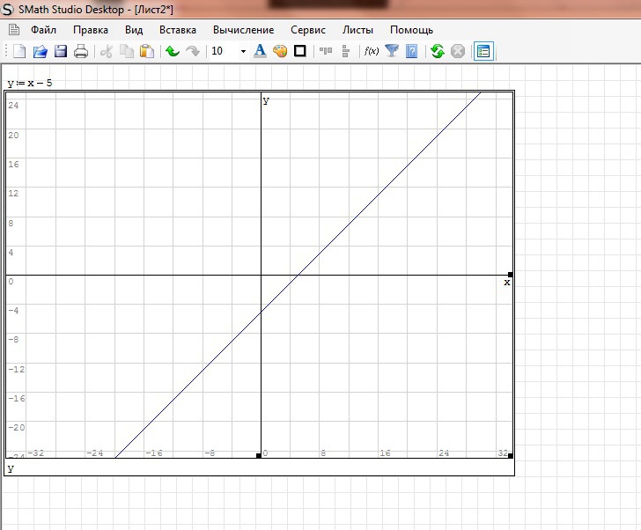Toggle the side panel button in the toolbar

point(483,51)
